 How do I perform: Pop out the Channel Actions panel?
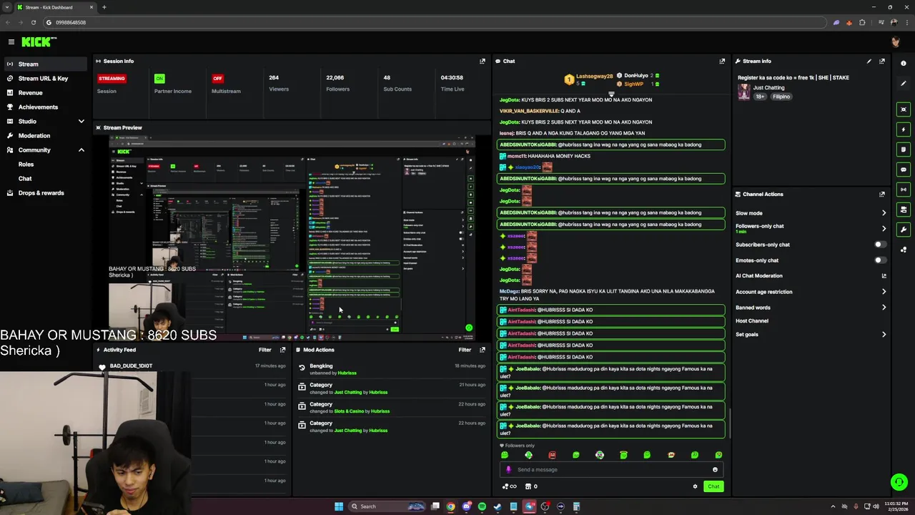click(x=882, y=194)
